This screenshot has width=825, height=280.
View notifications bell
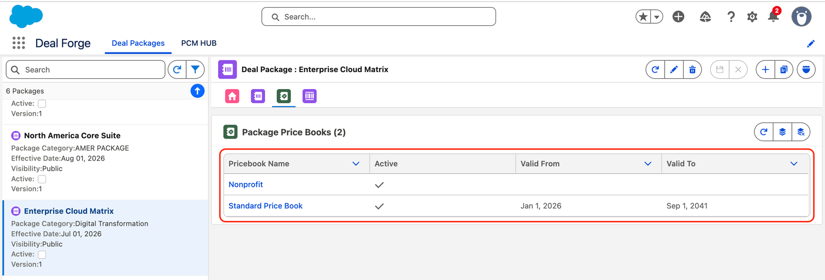click(773, 16)
